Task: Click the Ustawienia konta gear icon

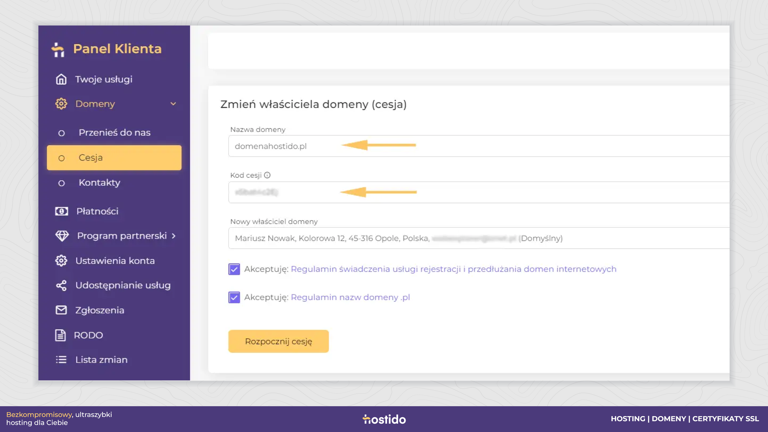Action: click(61, 261)
